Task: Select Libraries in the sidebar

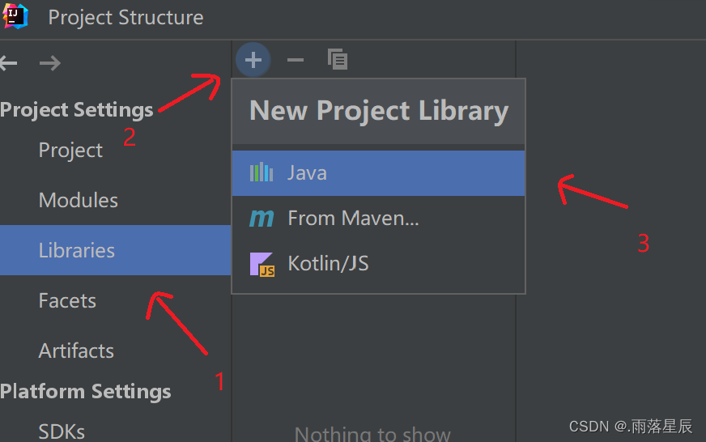Action: pos(115,250)
